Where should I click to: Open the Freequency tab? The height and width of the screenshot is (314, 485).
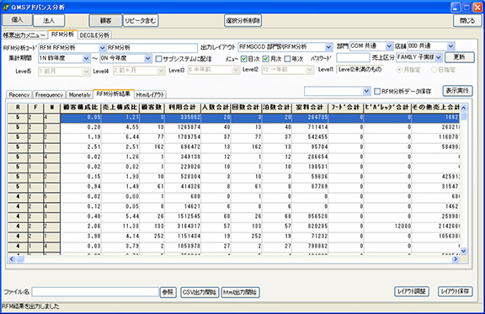[x=49, y=94]
